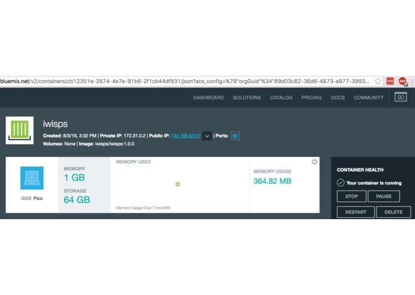Open the public IP 134.168.53.57 link
This screenshot has width=415, height=295.
(x=186, y=136)
